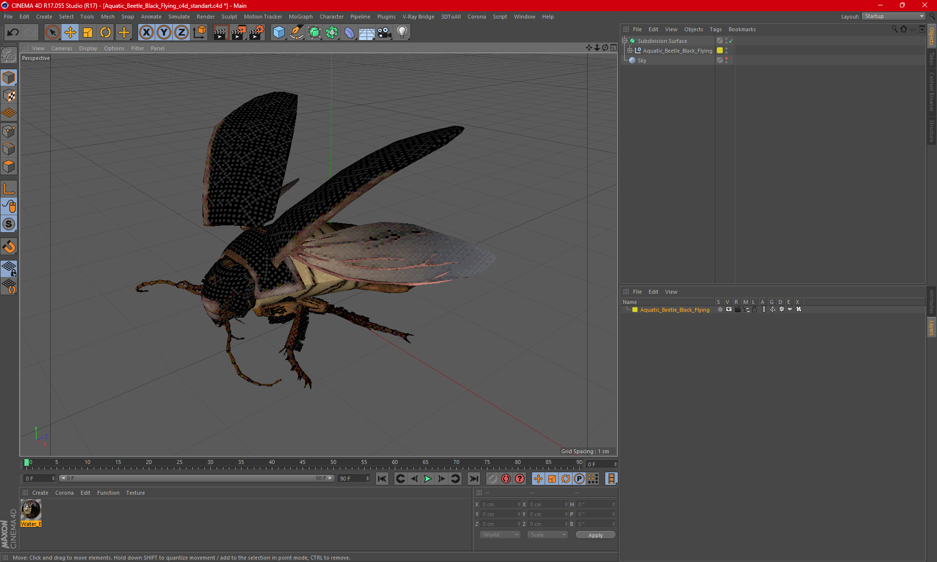
Task: Add a subdivision surface generator
Action: tap(314, 33)
